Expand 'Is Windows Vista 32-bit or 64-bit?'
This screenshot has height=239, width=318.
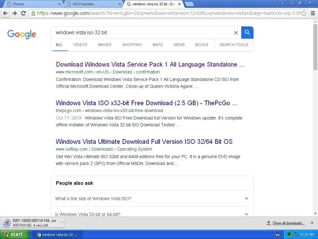point(152,214)
